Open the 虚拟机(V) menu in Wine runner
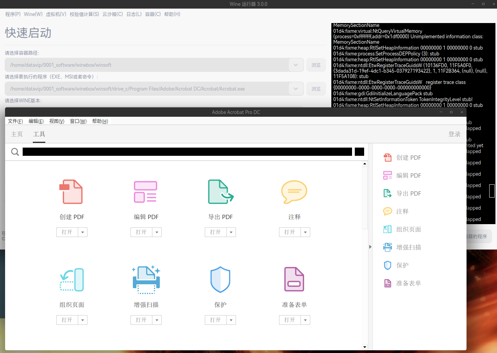 (56, 14)
